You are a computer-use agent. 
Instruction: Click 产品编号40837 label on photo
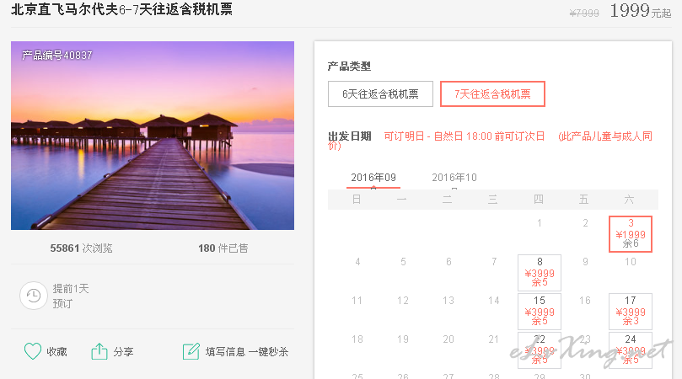(57, 56)
